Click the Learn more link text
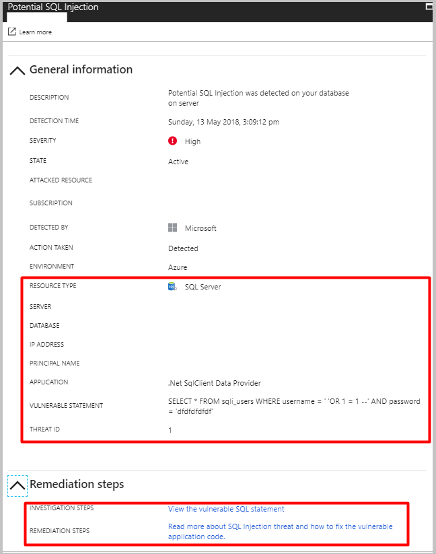This screenshot has height=554, width=436. coord(35,32)
